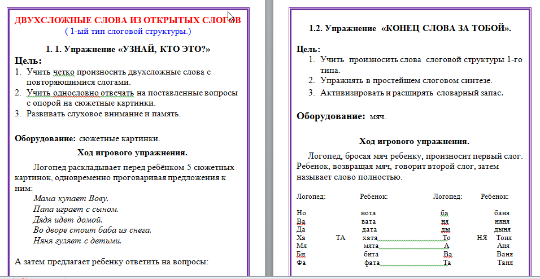Click the name 'Ваня'

click(x=505, y=254)
